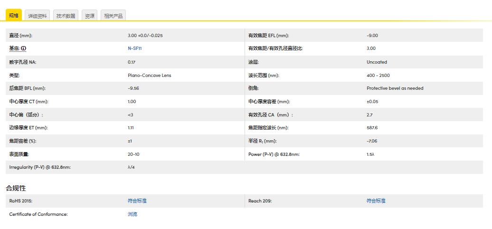Screen dimensions: 492x229
Task: Click the 波长范围 (nm) label
Action: [x=264, y=75]
